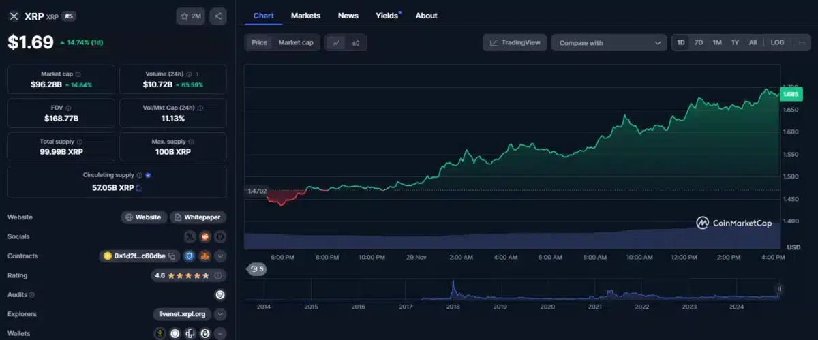Copy the contract address with the copy icon
Screen dimensions: 818x340
click(x=172, y=256)
